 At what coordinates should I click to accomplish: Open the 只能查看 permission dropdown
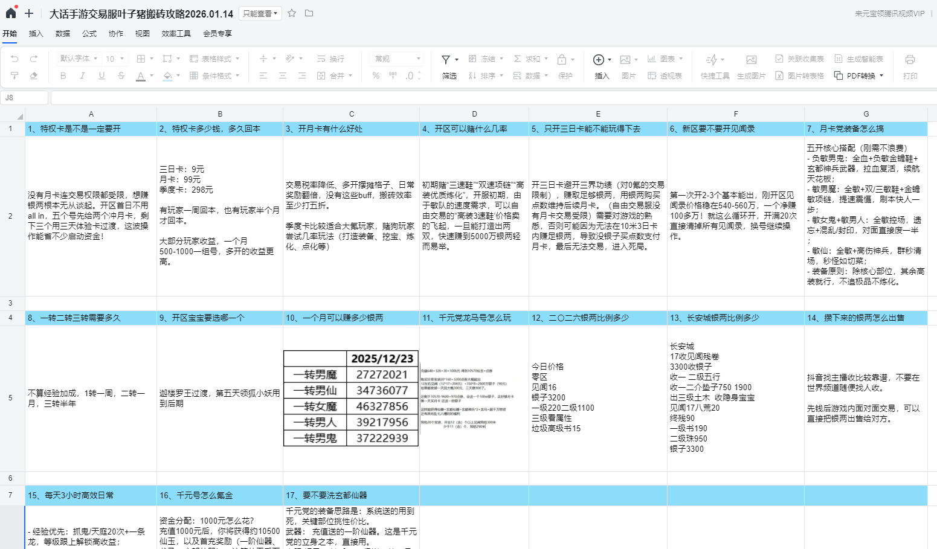click(260, 13)
